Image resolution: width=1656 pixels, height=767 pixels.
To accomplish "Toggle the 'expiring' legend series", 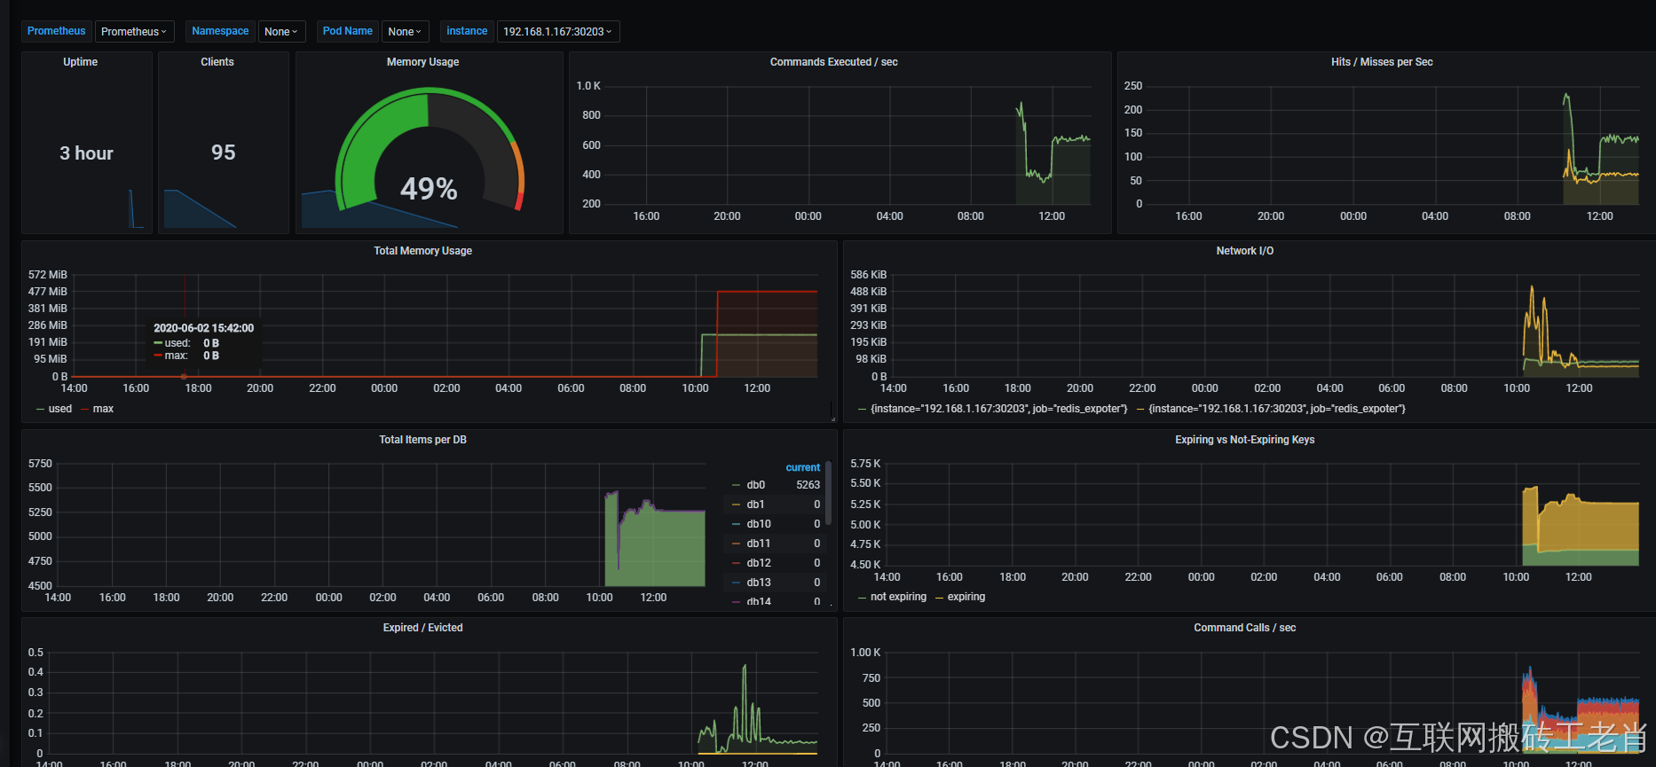I will coord(966,597).
